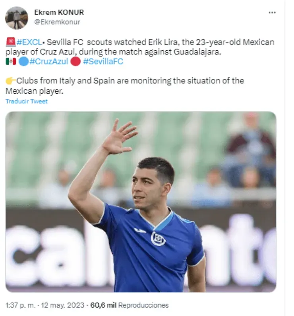Click the Mexican flag emoji

11,61
